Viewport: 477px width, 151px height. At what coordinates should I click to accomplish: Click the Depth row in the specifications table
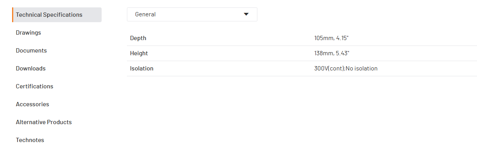[302, 38]
